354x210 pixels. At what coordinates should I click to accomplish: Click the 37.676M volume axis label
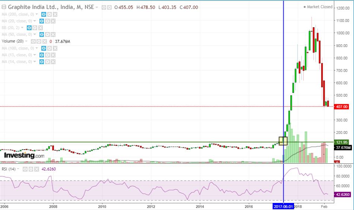point(343,148)
